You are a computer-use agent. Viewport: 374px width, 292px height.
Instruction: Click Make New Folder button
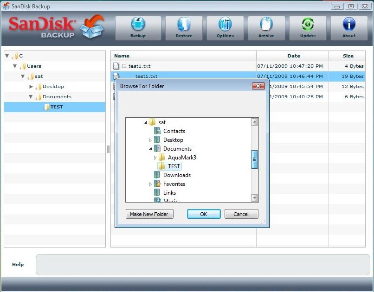click(x=149, y=214)
